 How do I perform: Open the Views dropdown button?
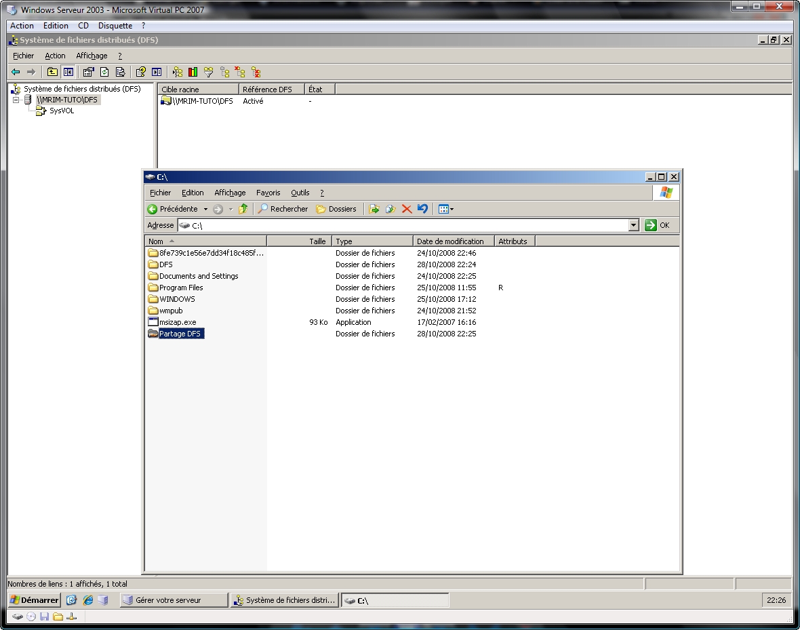pos(446,209)
